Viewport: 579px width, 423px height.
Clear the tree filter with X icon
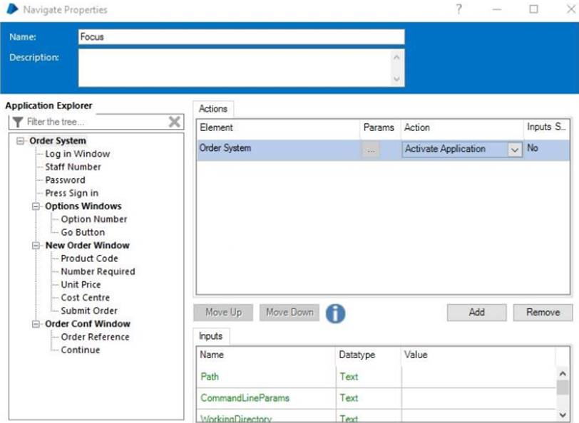pyautogui.click(x=174, y=122)
